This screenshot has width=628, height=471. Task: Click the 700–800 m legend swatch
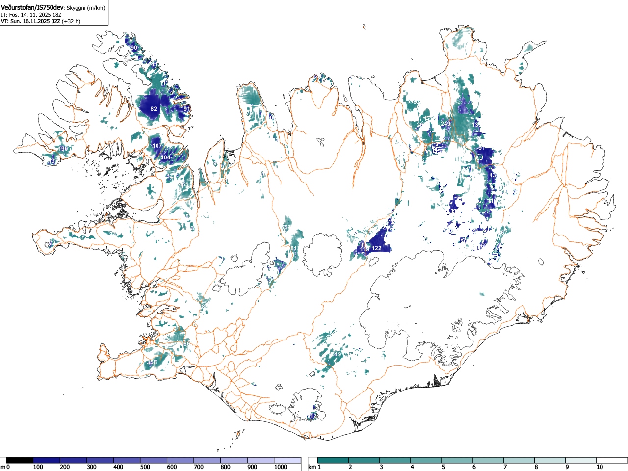click(x=207, y=460)
